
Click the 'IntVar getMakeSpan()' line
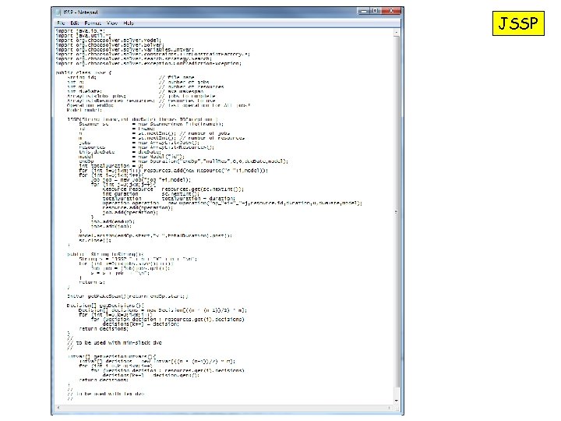tap(127, 296)
